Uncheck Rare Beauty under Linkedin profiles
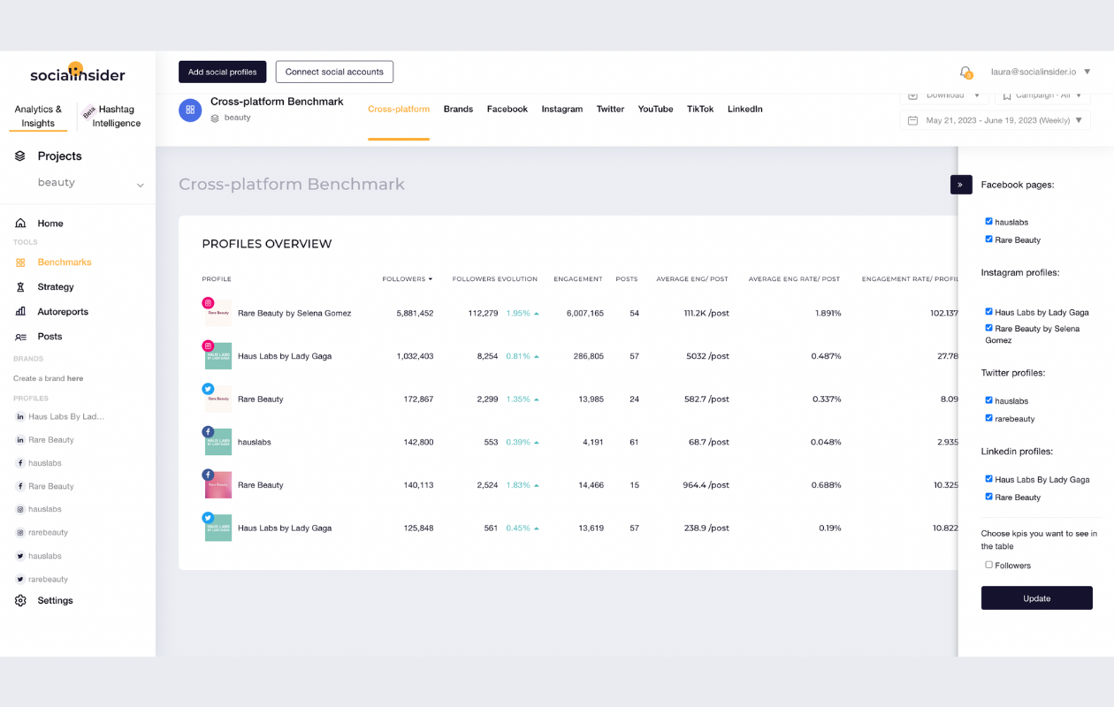Image resolution: width=1114 pixels, height=707 pixels. click(x=988, y=497)
